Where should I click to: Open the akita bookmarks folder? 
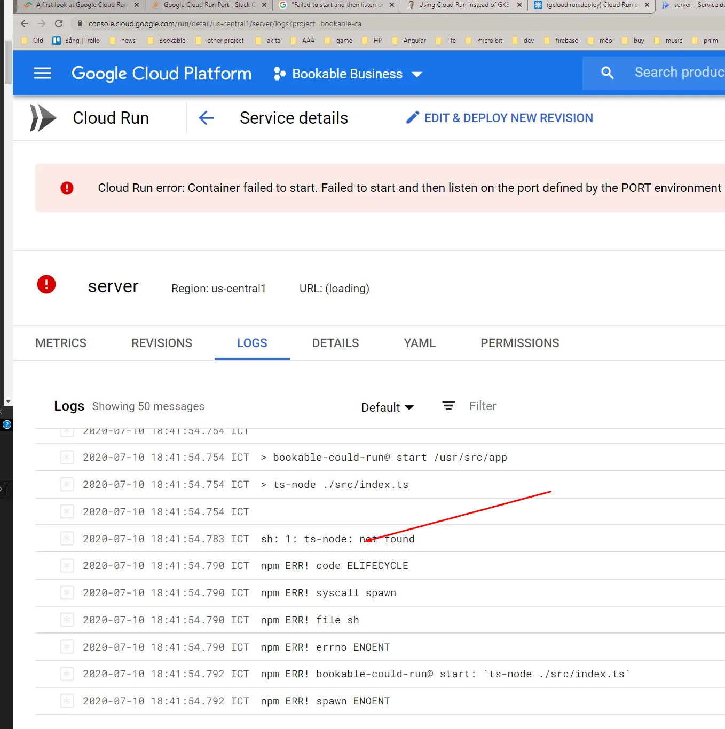click(x=267, y=41)
